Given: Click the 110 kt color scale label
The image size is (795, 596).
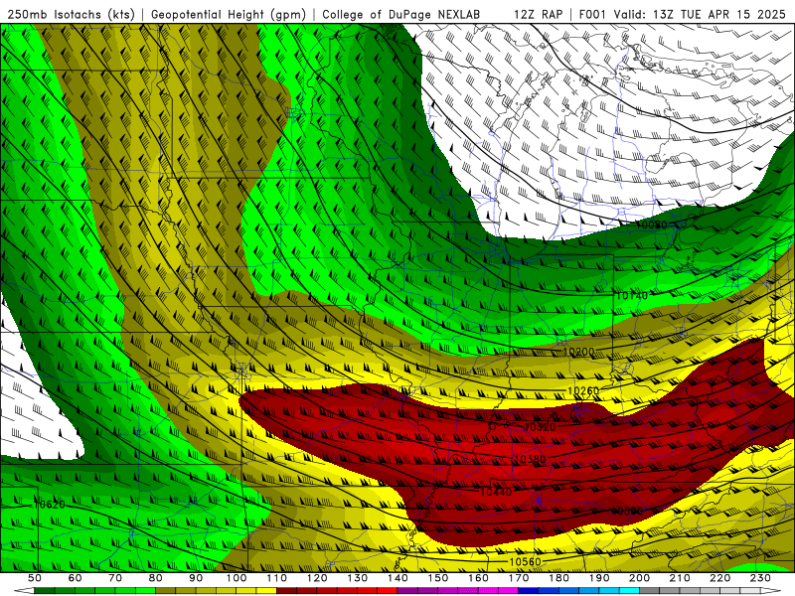Looking at the screenshot, I should (x=276, y=578).
